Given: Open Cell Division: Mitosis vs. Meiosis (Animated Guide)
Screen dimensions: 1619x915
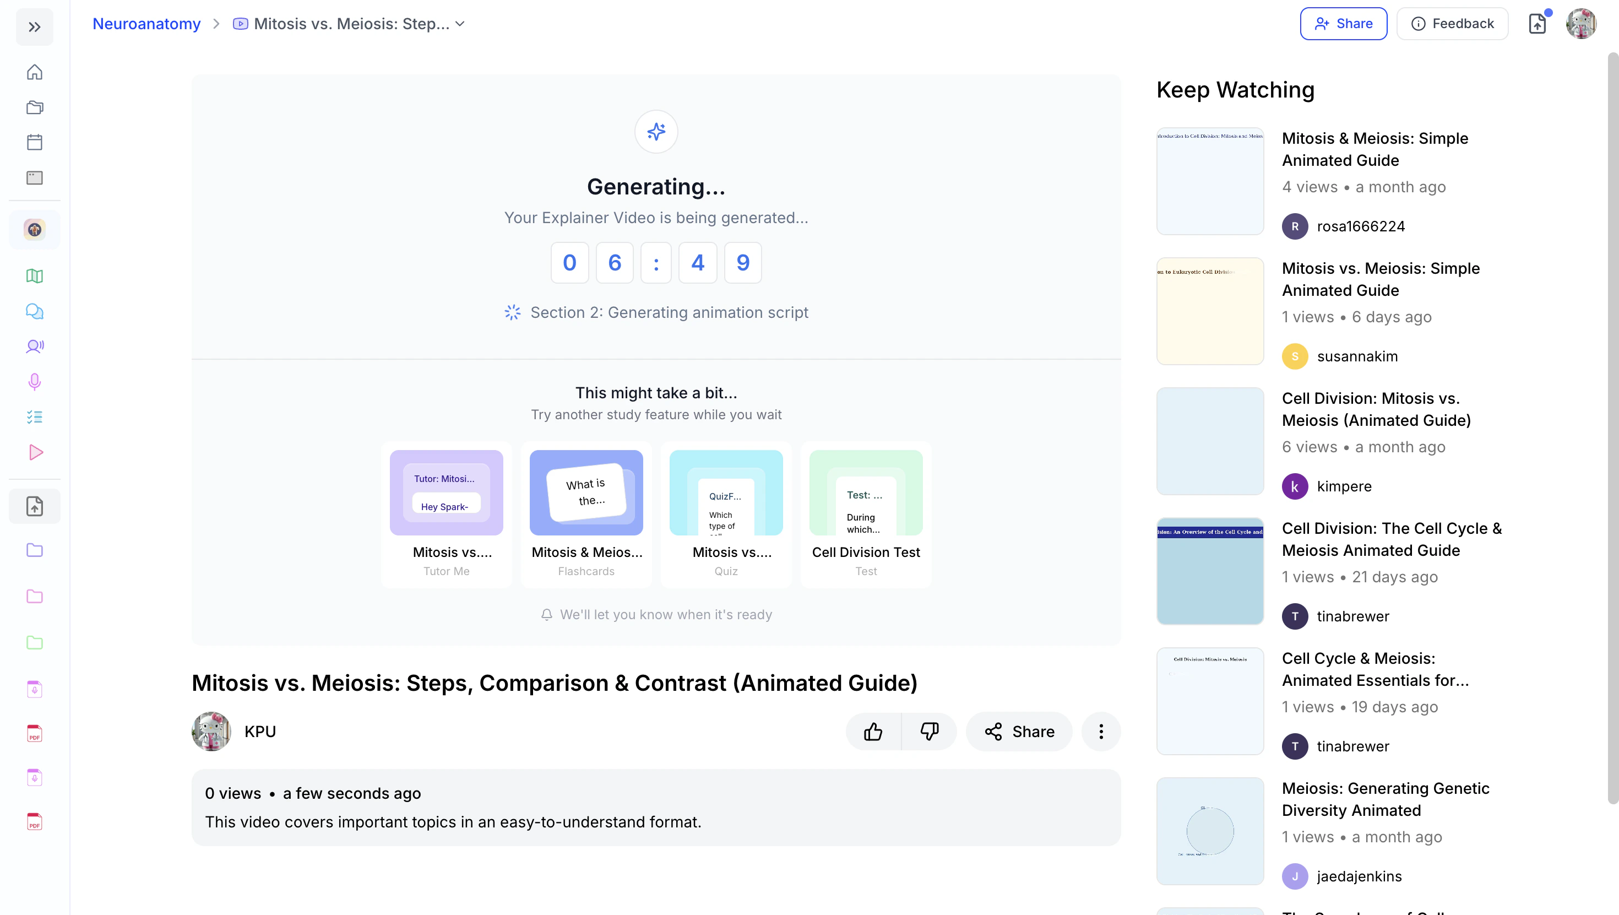Looking at the screenshot, I should (1376, 409).
